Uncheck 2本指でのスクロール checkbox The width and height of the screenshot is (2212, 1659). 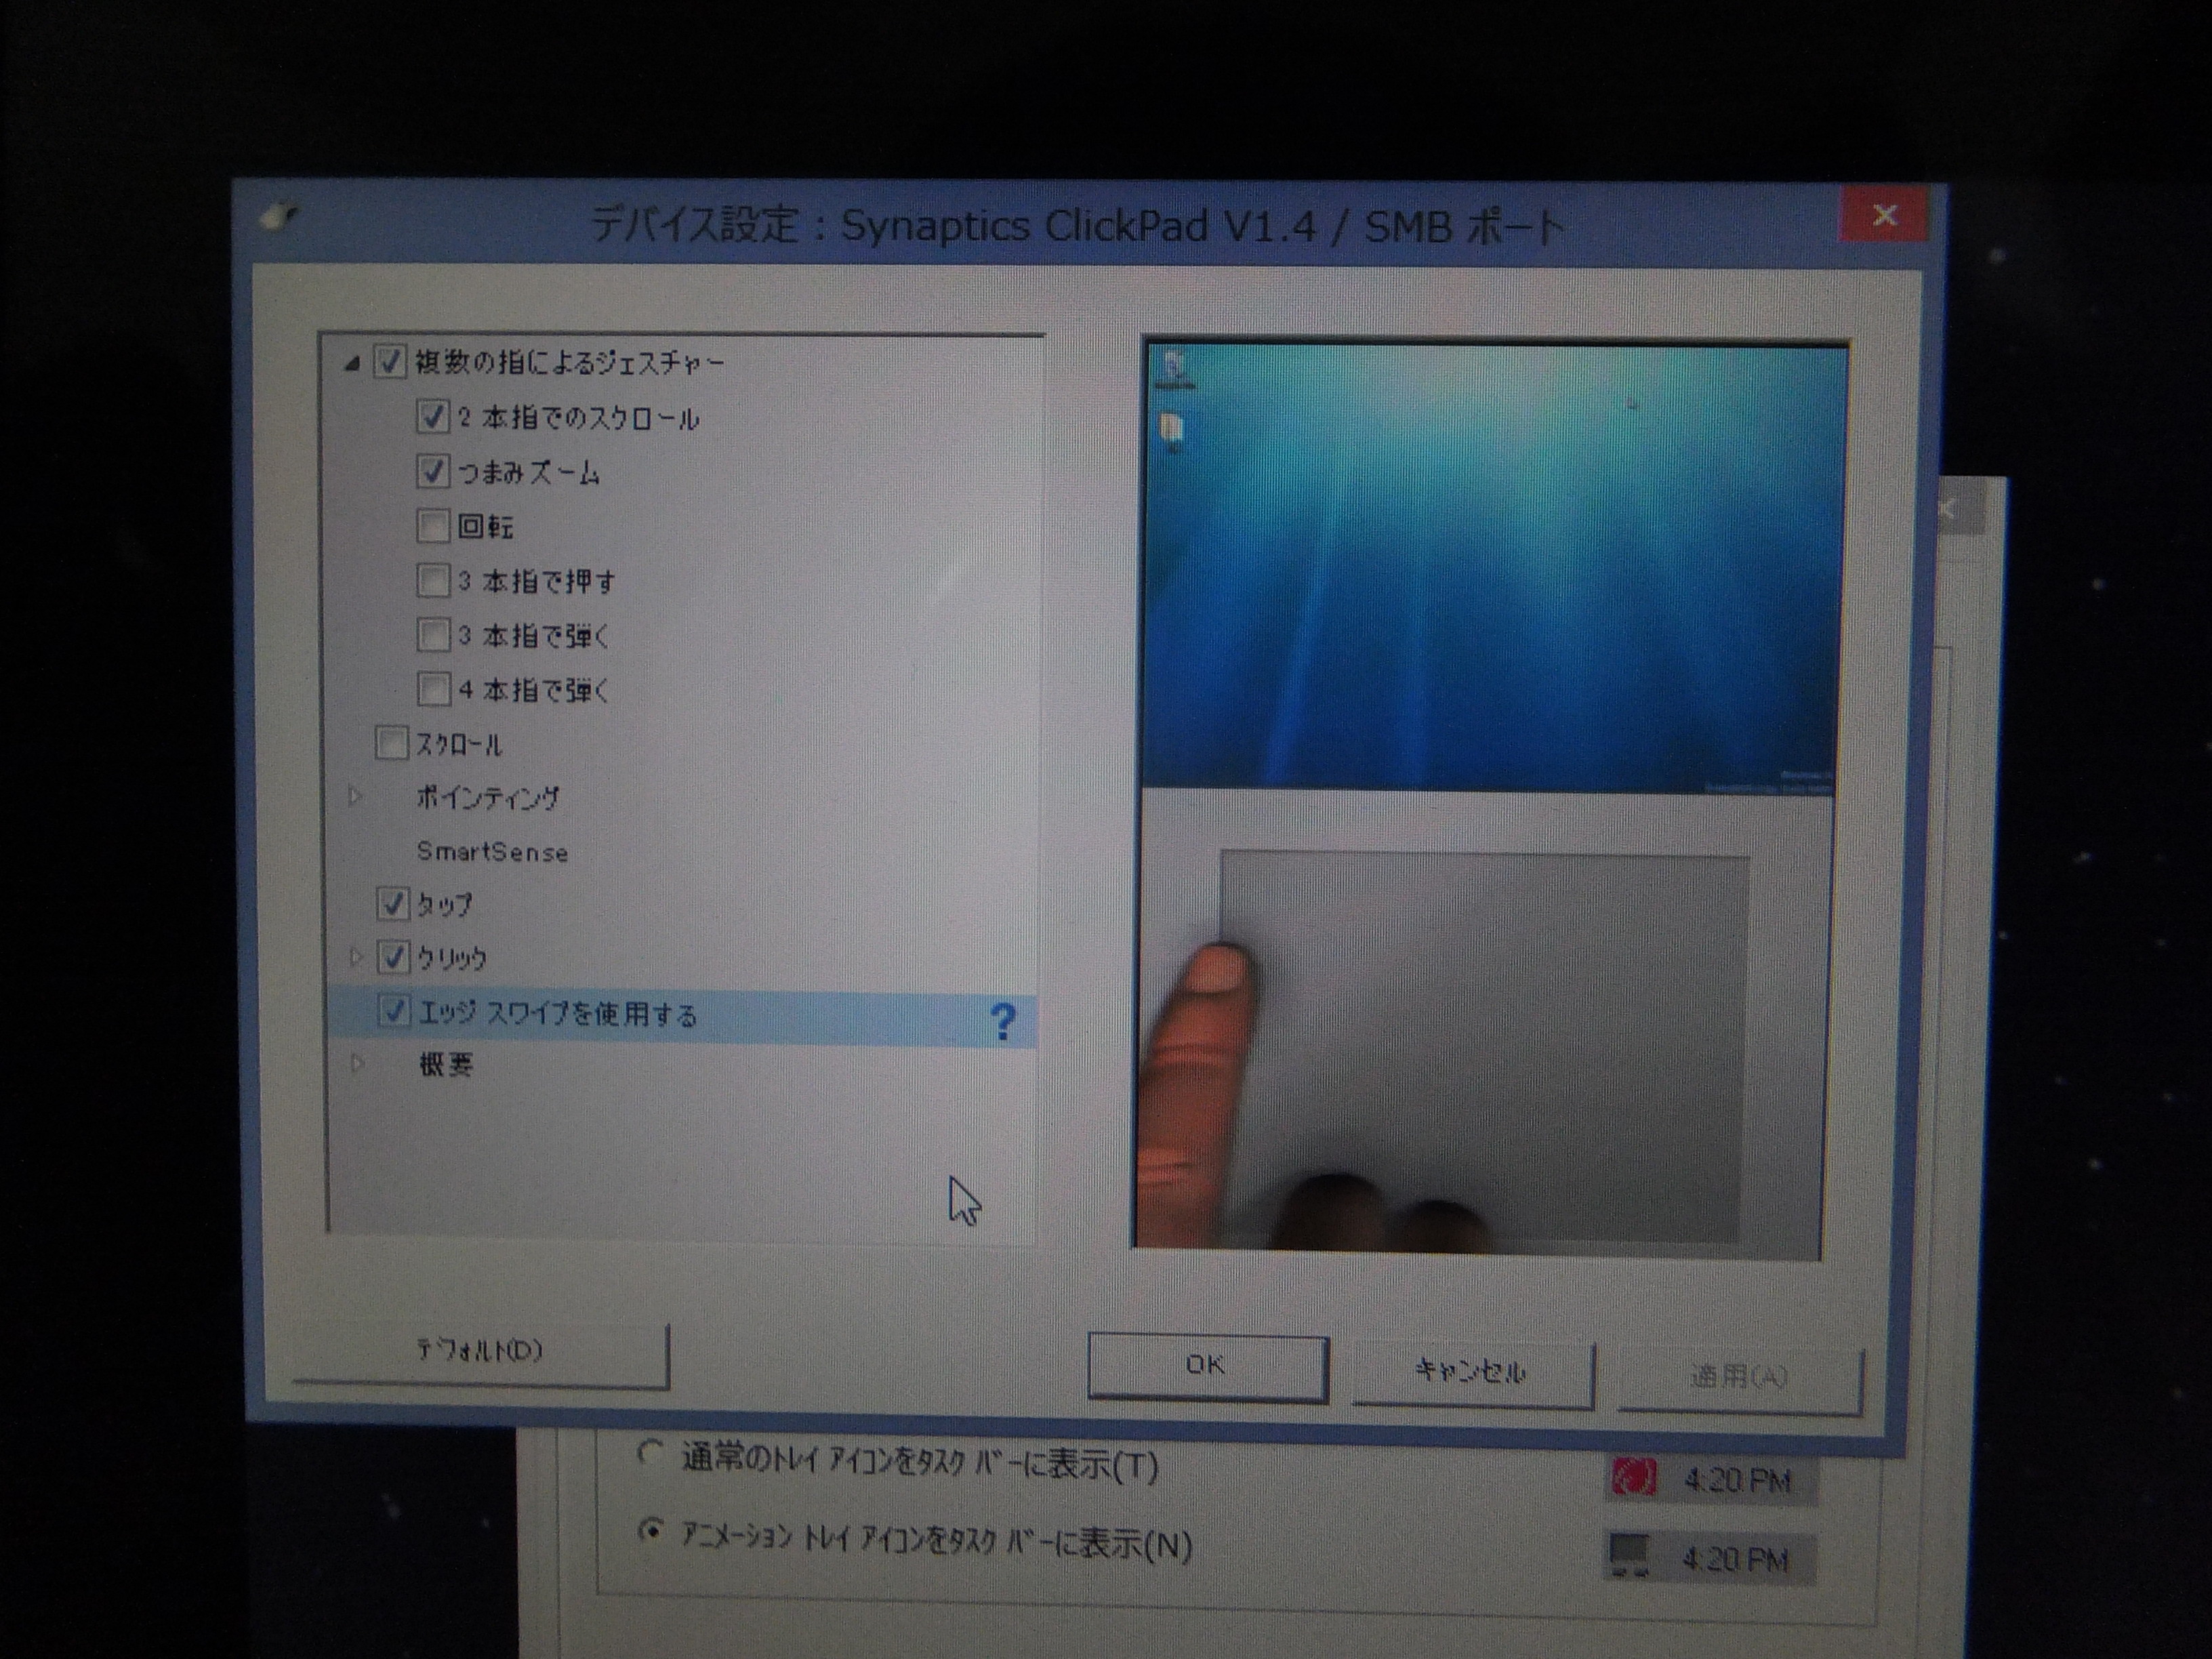pyautogui.click(x=432, y=416)
